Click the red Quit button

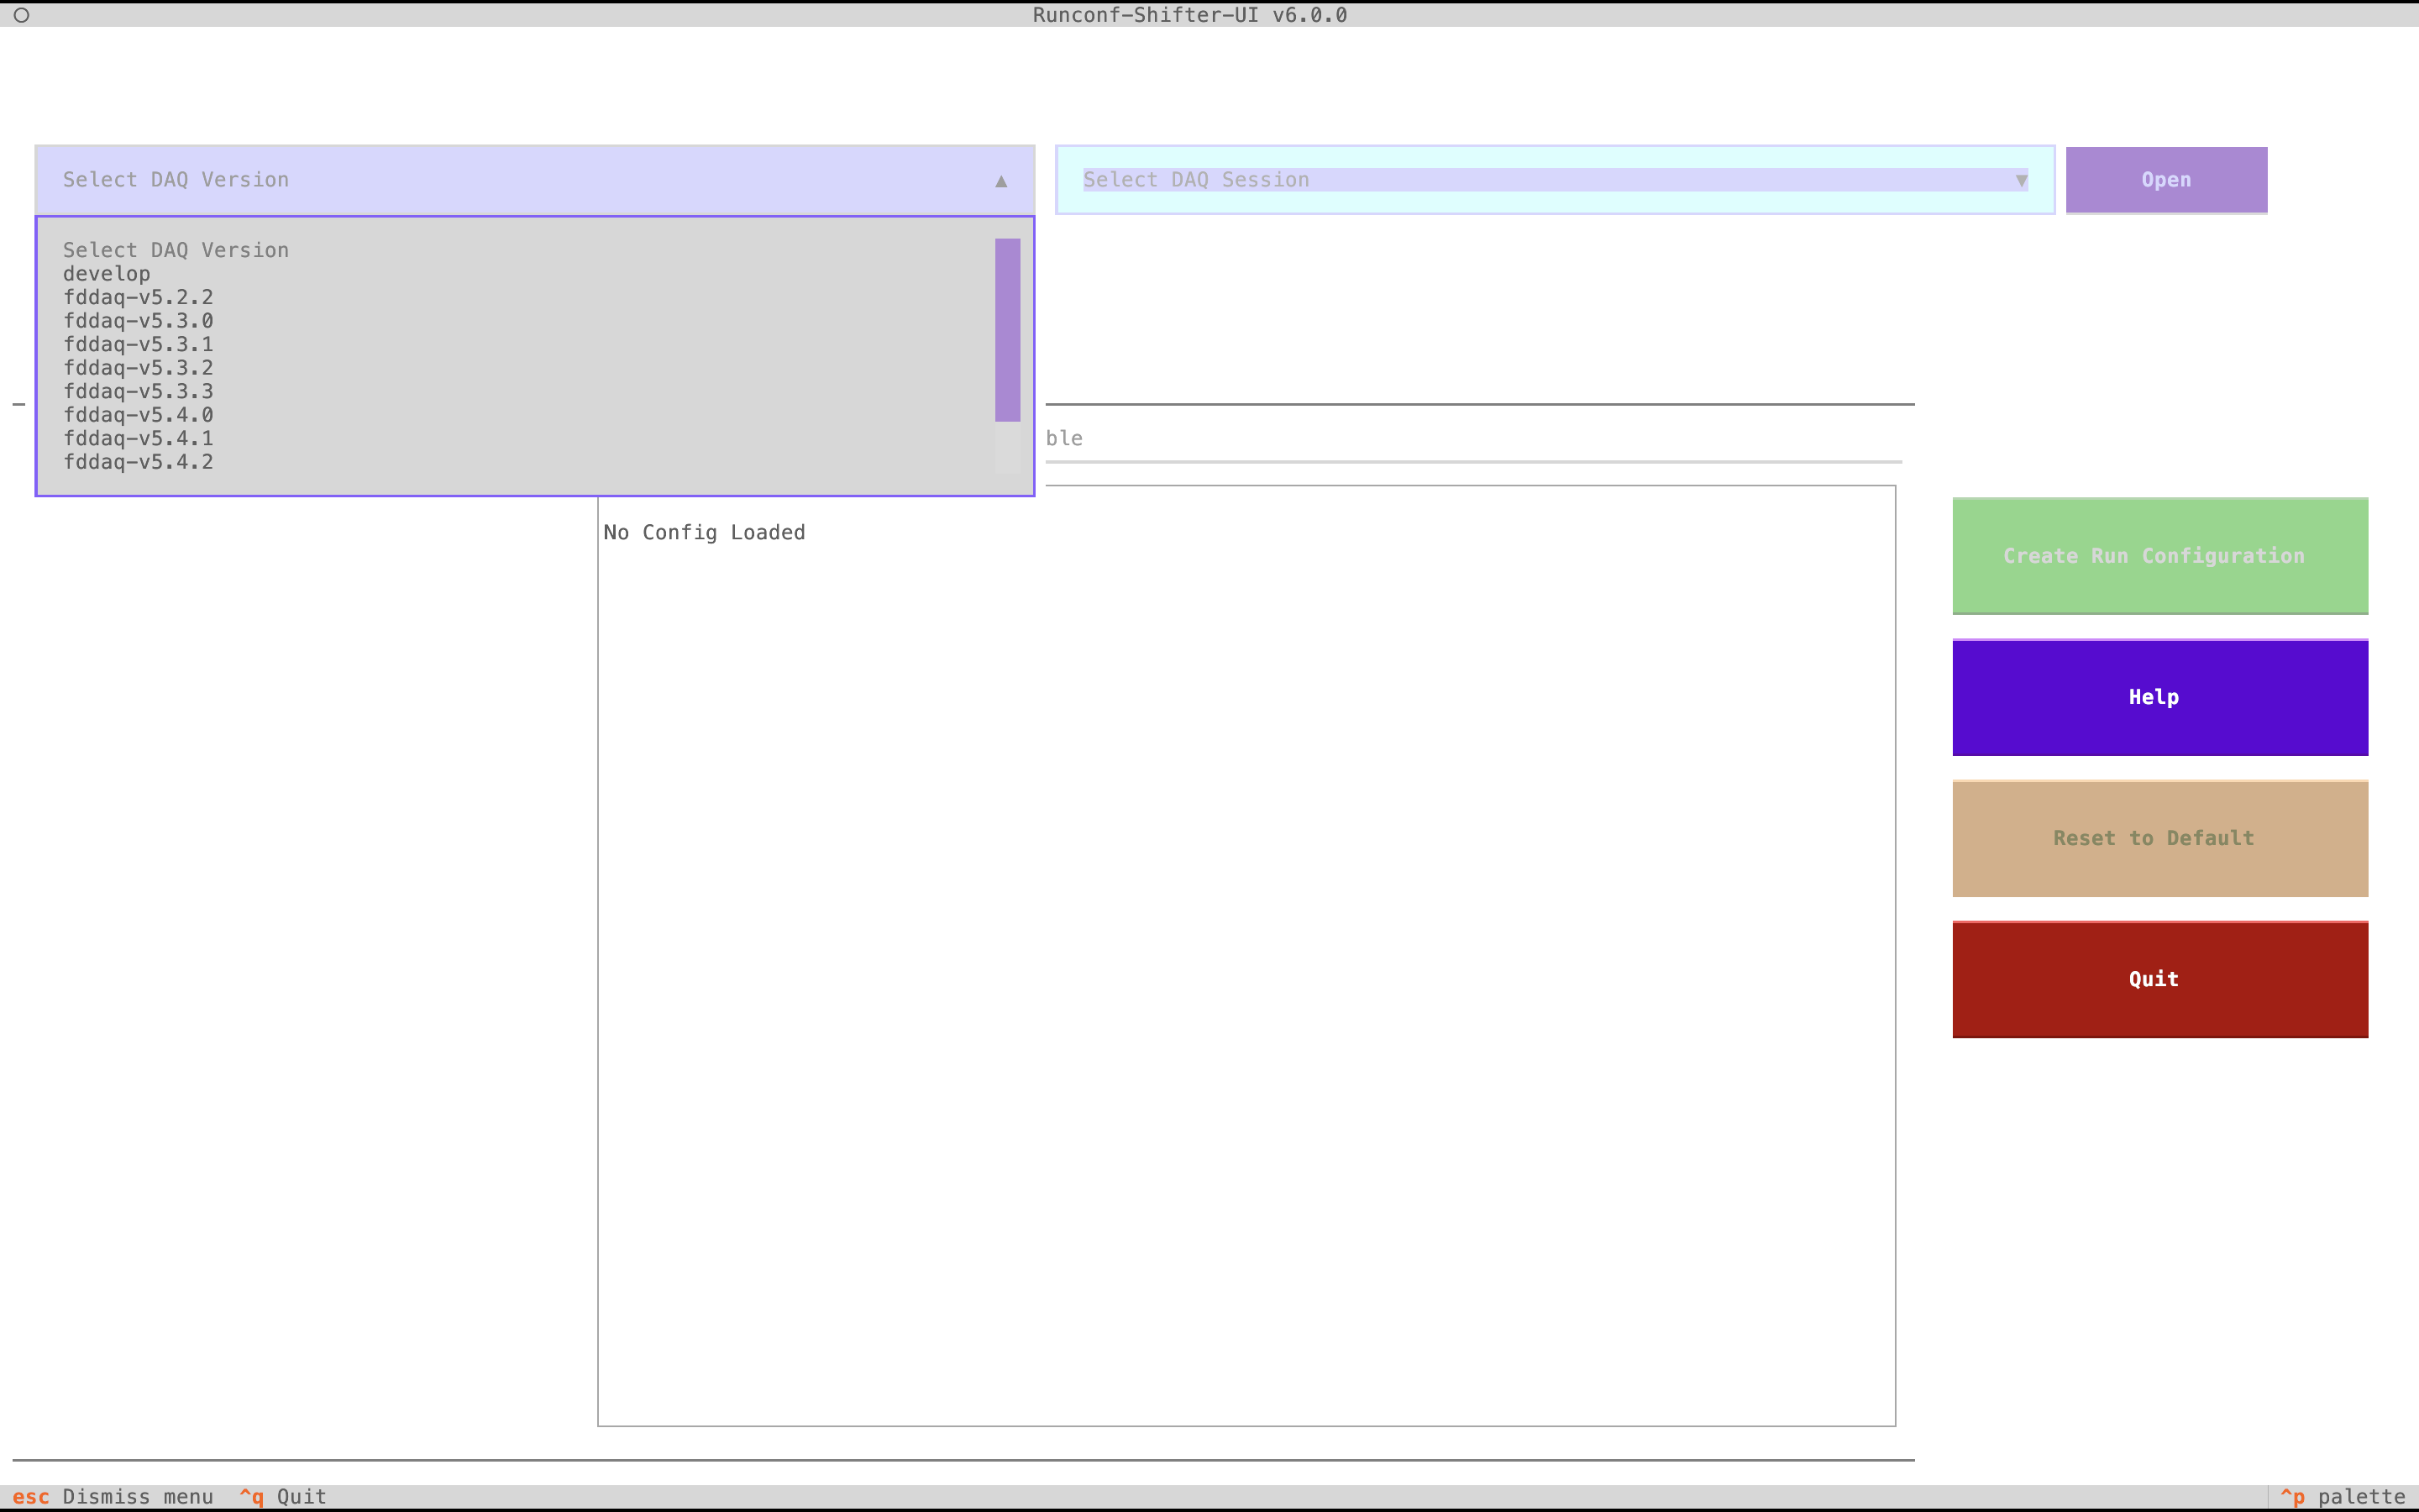(2160, 979)
